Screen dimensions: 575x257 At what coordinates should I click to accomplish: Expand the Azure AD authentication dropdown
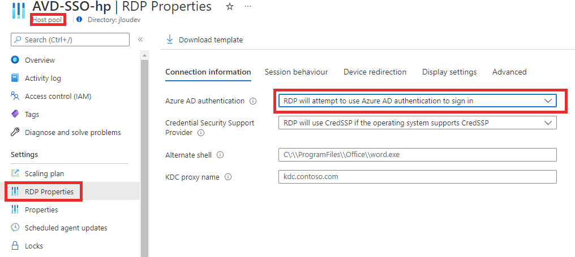pos(418,101)
